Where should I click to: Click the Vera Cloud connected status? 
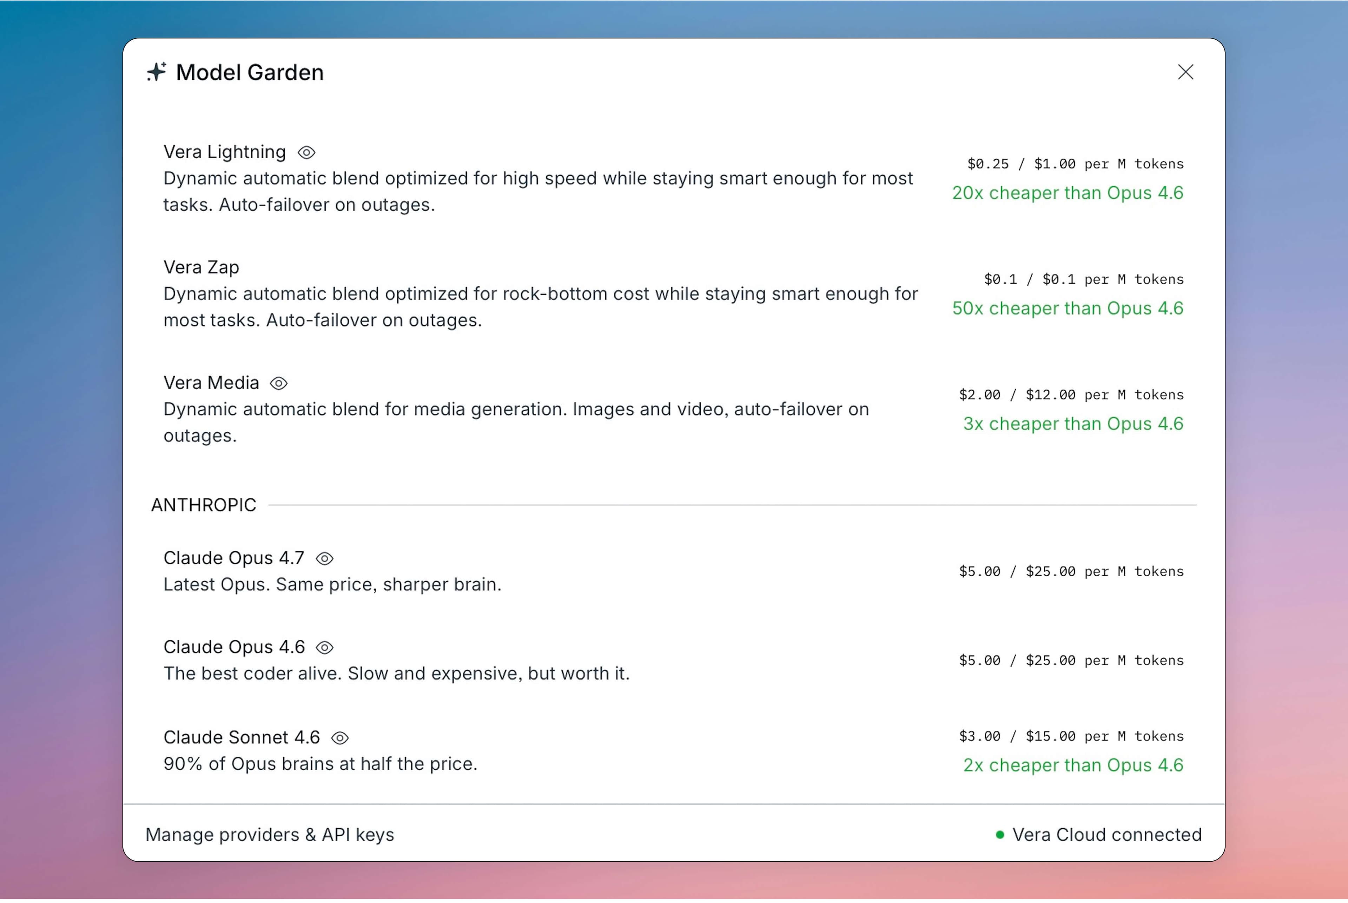click(x=1098, y=835)
